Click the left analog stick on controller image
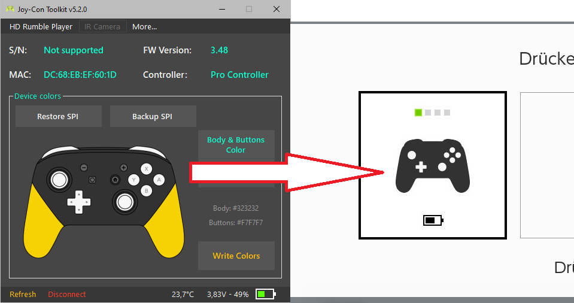Image resolution: width=574 pixels, height=303 pixels. (59, 180)
